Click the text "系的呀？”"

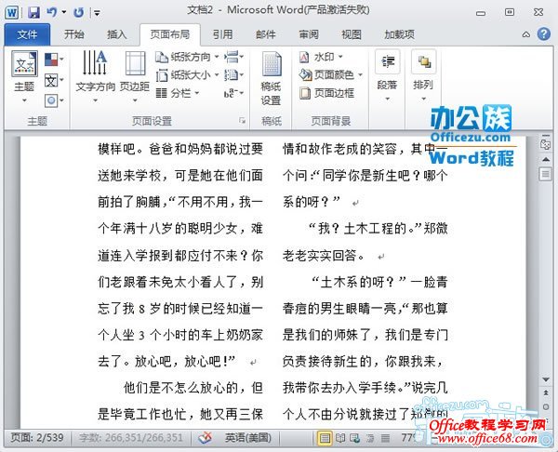(312, 202)
